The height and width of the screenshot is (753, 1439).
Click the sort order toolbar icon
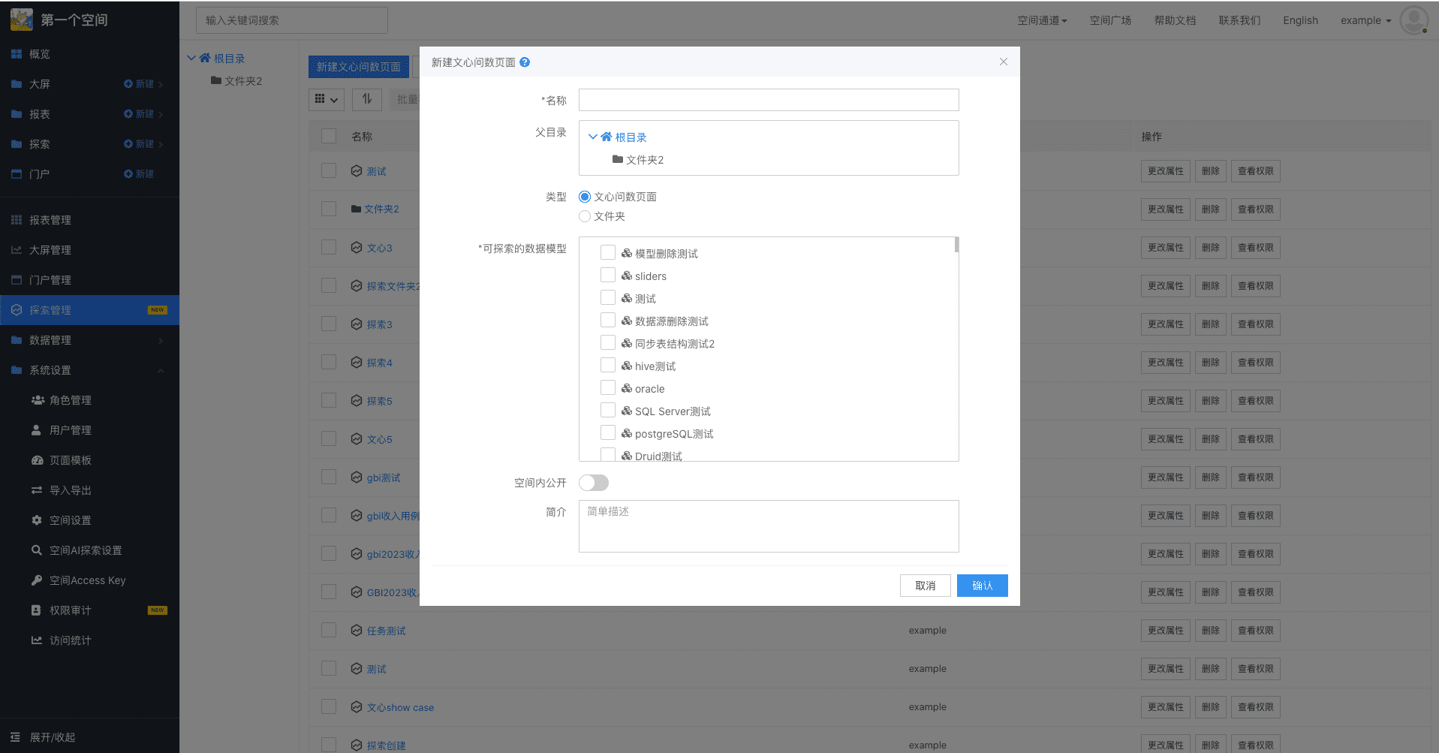[367, 99]
